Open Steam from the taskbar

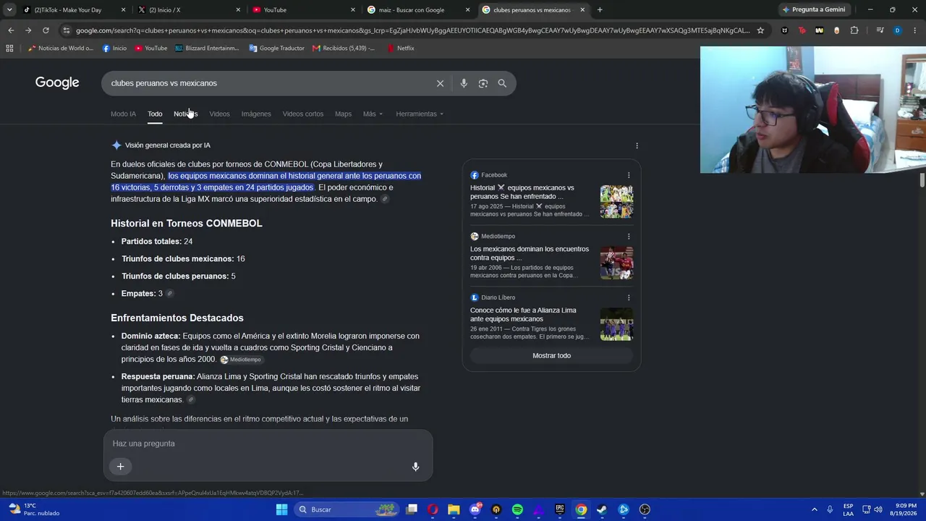point(602,509)
